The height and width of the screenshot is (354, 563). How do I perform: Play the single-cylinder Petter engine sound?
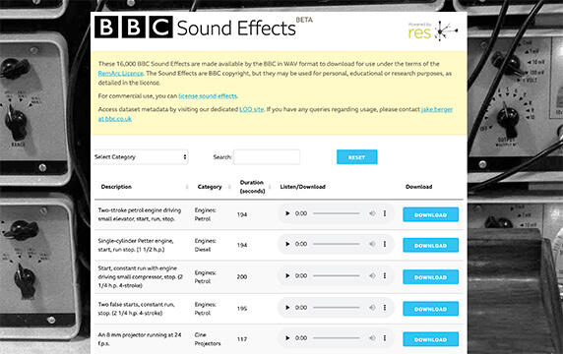point(287,244)
